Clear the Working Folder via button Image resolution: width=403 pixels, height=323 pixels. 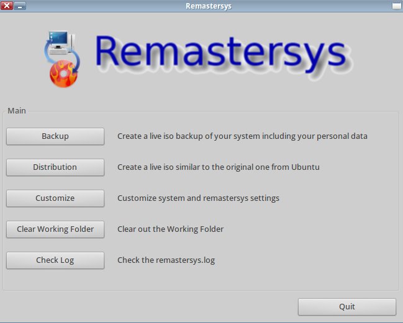click(x=55, y=229)
